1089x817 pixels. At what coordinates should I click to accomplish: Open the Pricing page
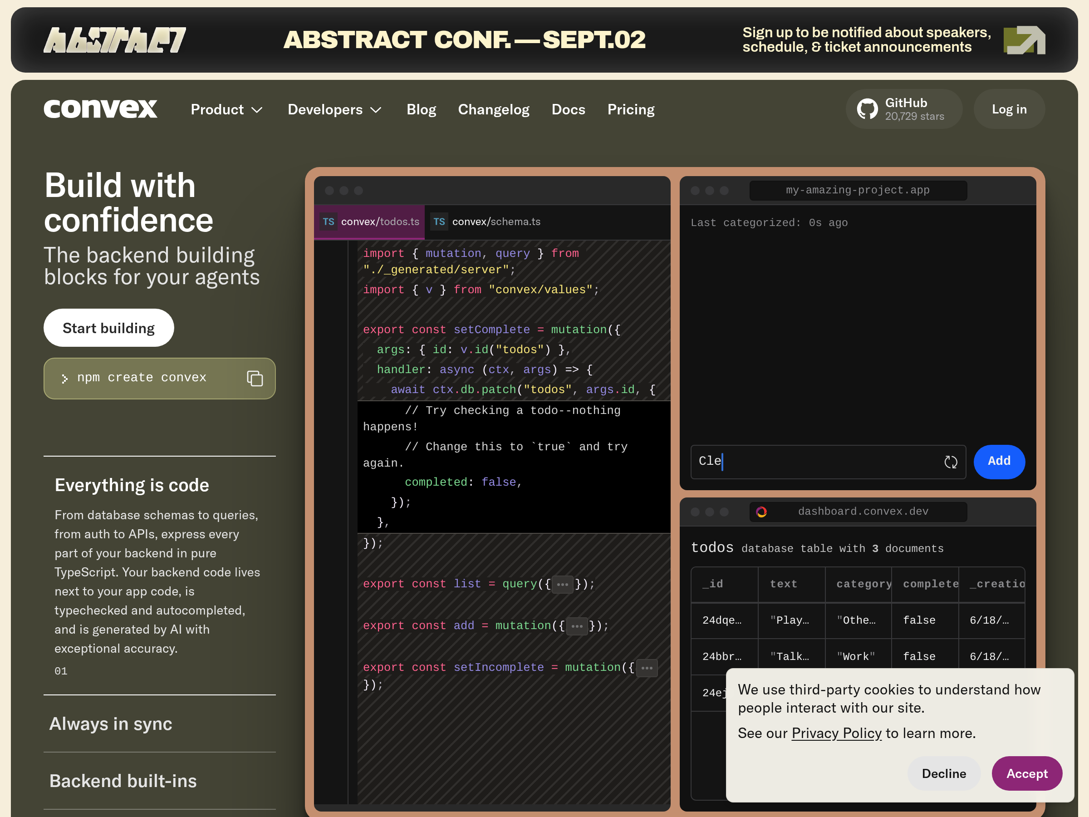click(631, 109)
